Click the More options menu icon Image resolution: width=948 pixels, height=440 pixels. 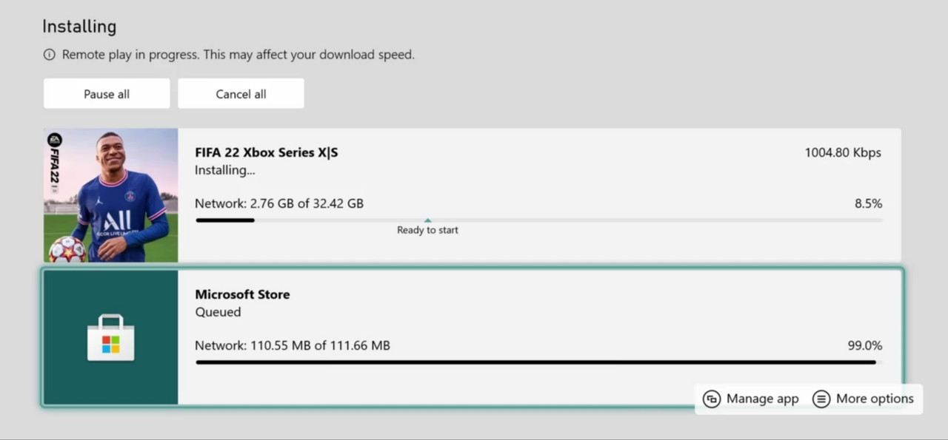pyautogui.click(x=821, y=399)
